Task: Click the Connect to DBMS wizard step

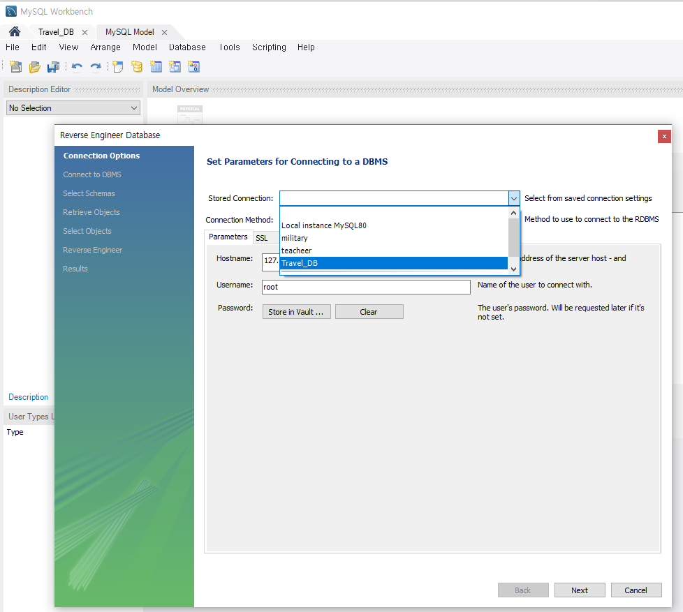Action: coord(92,174)
